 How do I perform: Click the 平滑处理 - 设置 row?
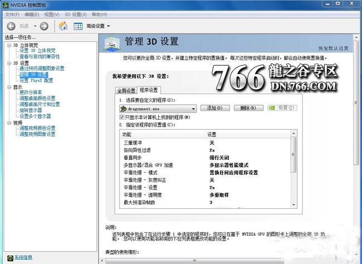click(x=206, y=188)
